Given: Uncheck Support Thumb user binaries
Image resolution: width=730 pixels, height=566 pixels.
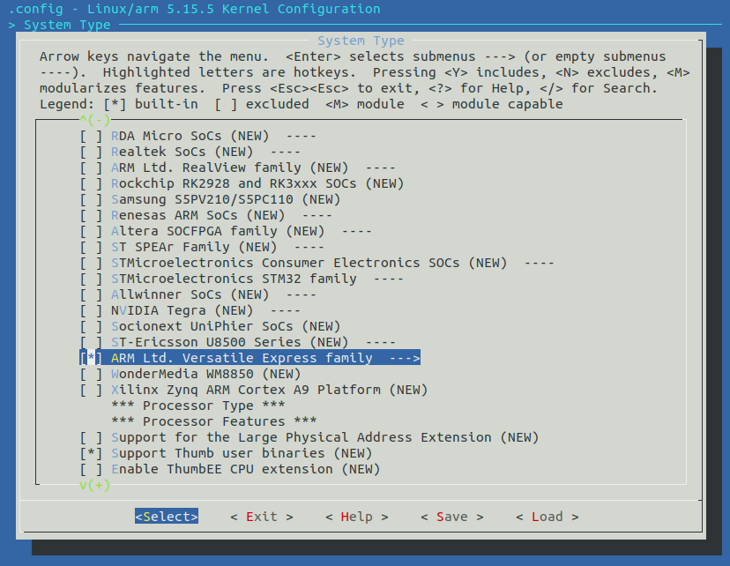Looking at the screenshot, I should pyautogui.click(x=92, y=453).
